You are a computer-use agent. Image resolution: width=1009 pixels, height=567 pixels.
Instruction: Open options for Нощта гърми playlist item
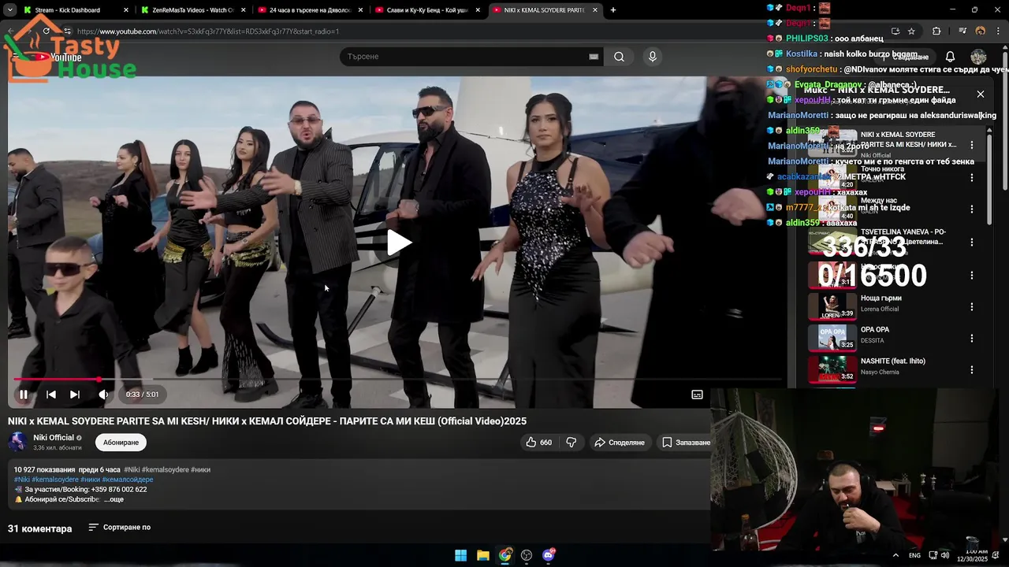click(972, 307)
